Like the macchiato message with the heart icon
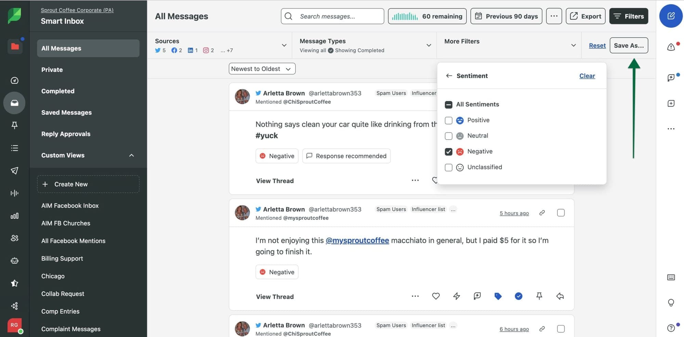The height and width of the screenshot is (337, 684). click(436, 296)
